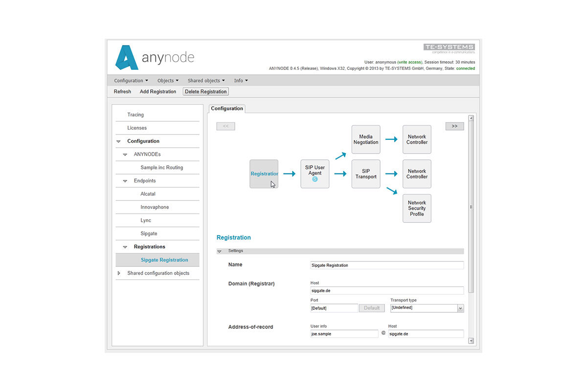Image resolution: width=587 pixels, height=391 pixels.
Task: Click the Port input field
Action: pos(334,308)
